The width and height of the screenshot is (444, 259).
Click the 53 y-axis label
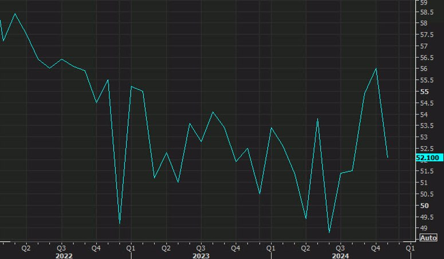tap(424, 137)
